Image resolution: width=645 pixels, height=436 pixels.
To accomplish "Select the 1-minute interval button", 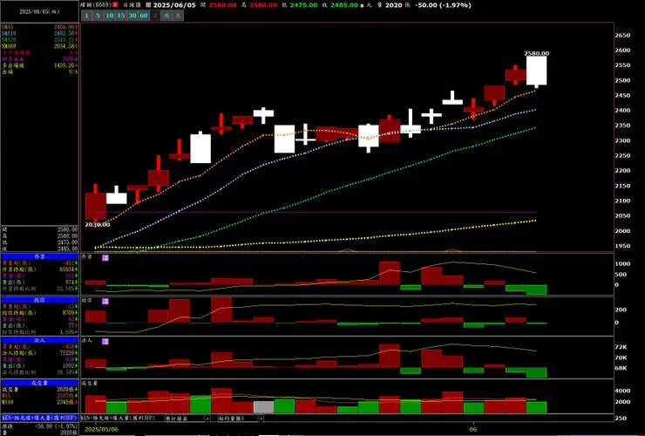I will (x=87, y=16).
